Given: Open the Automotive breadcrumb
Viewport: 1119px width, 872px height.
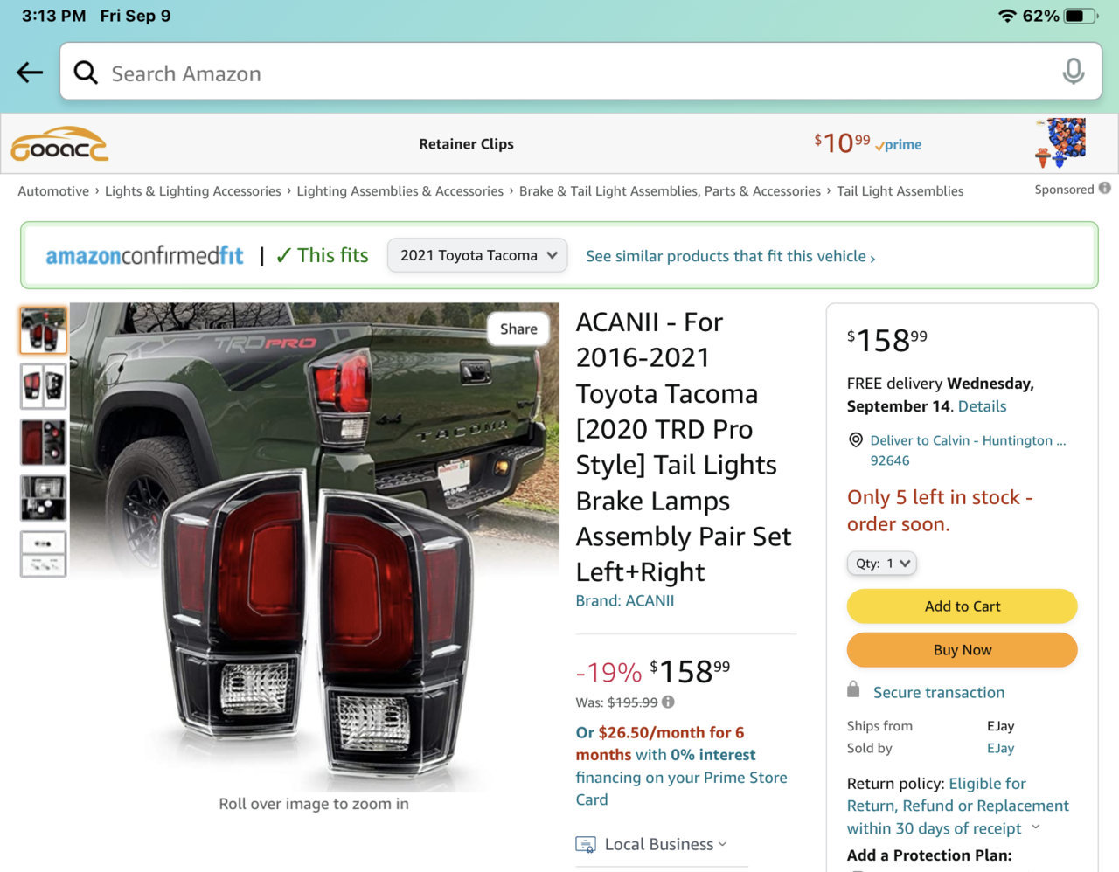Looking at the screenshot, I should (x=53, y=191).
